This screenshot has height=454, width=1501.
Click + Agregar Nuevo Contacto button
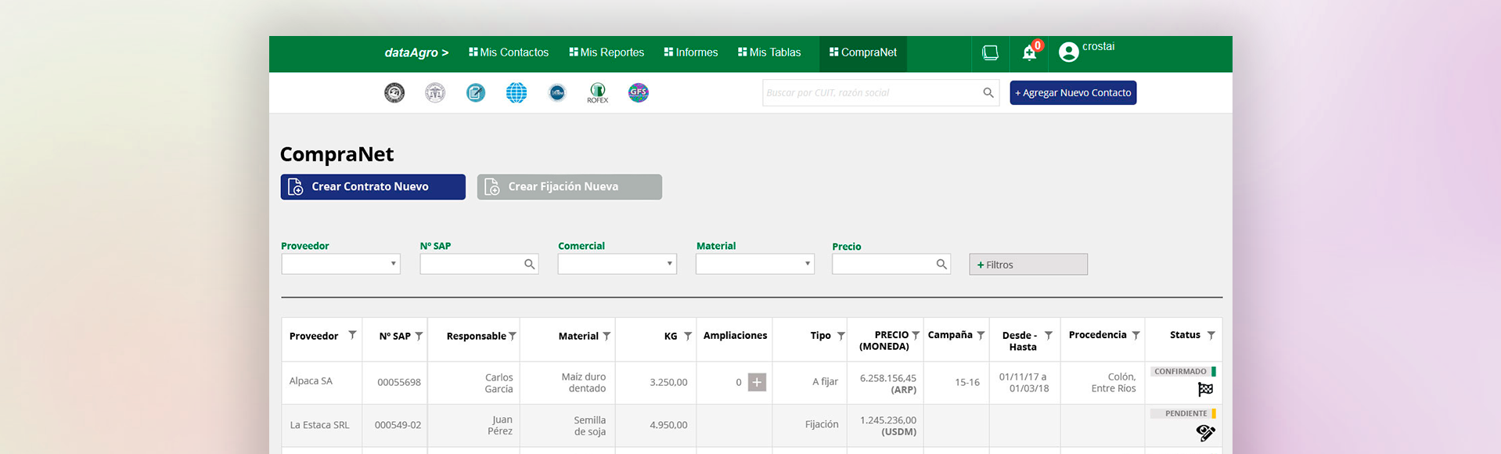click(1073, 92)
